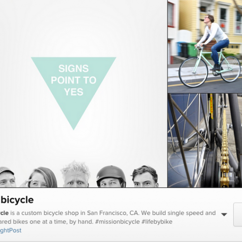Follow the blue "ghtPost" link

(11, 230)
